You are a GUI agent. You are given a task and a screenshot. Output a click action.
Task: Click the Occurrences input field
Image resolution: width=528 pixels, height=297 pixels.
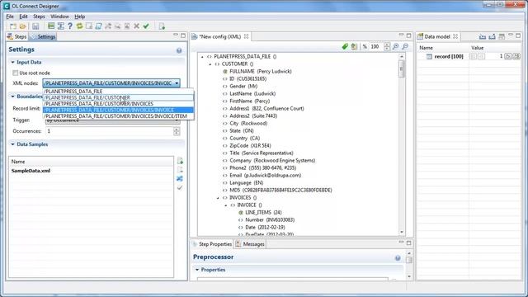point(109,131)
